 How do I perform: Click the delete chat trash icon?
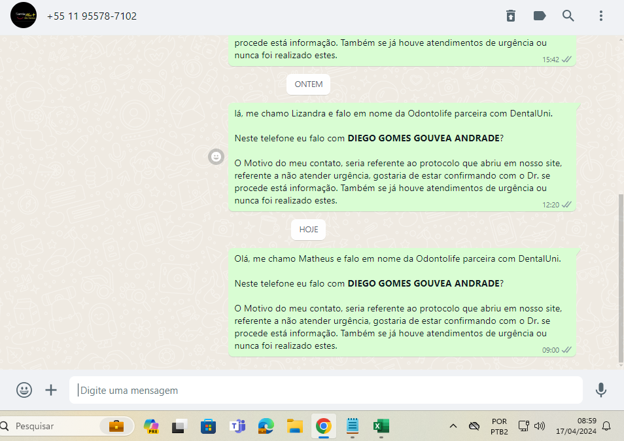(x=511, y=16)
